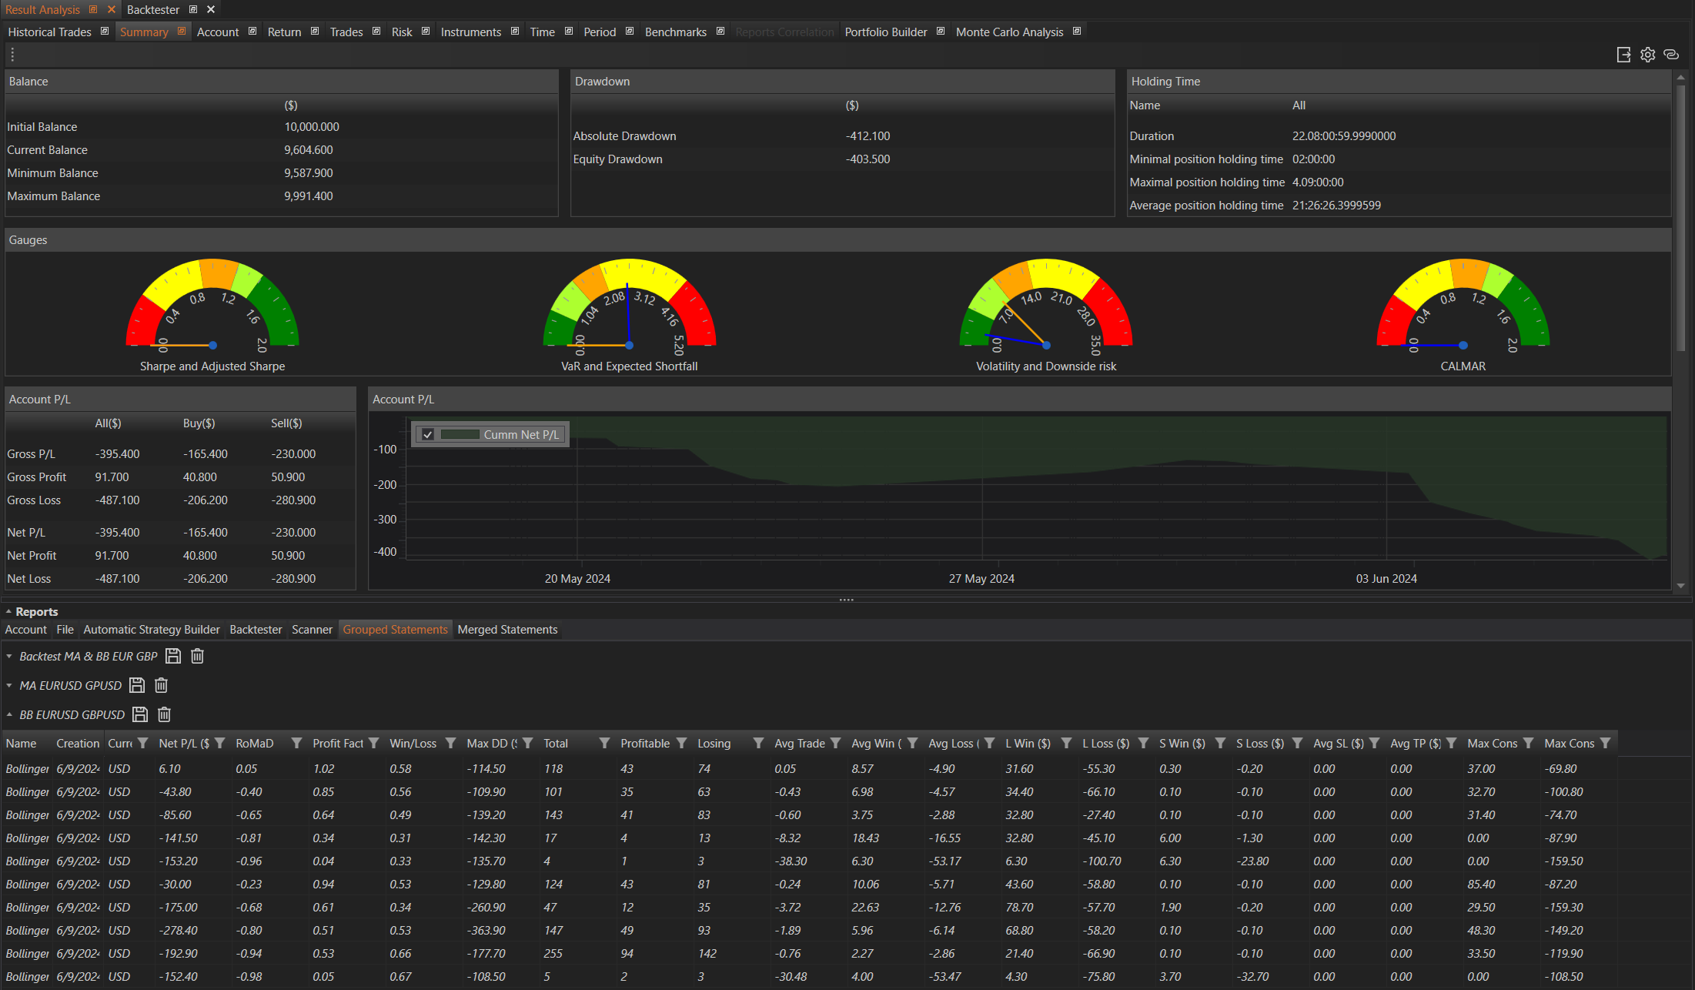Open the settings gear icon
Image resolution: width=1695 pixels, height=990 pixels.
[x=1647, y=55]
